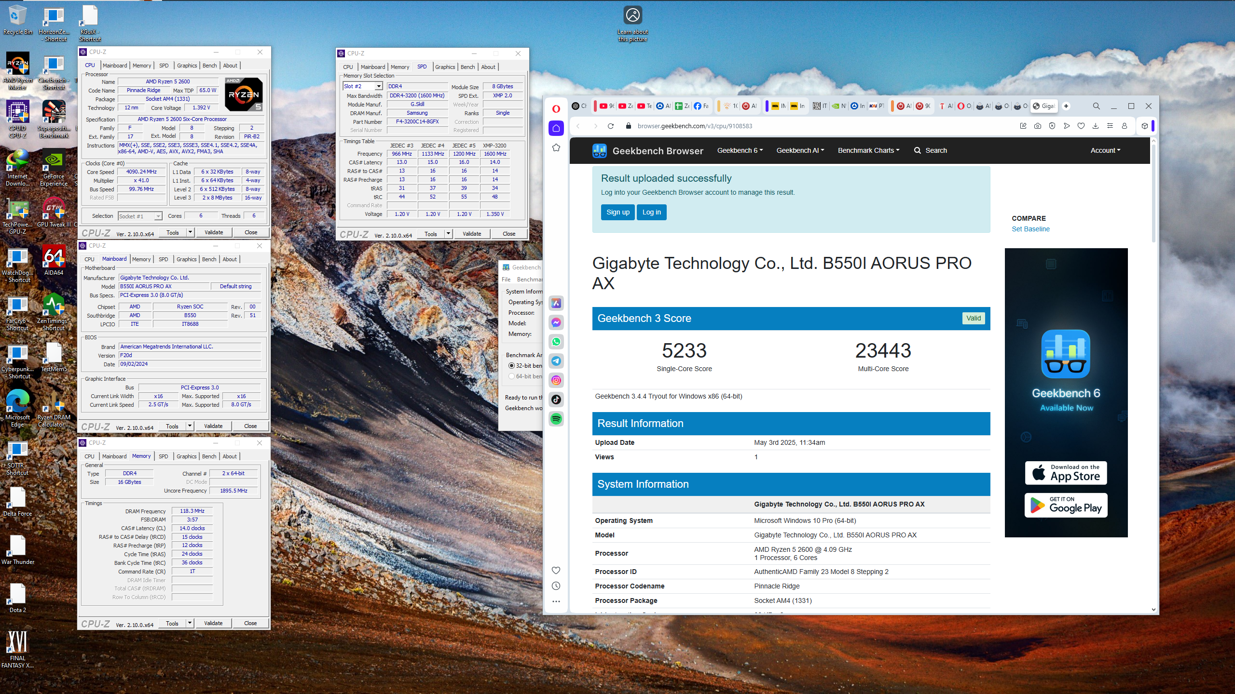Open Geekbench AI dropdown menu
Screen dimensions: 1235x694
click(800, 150)
